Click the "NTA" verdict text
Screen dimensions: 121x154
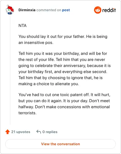click(x=22, y=25)
